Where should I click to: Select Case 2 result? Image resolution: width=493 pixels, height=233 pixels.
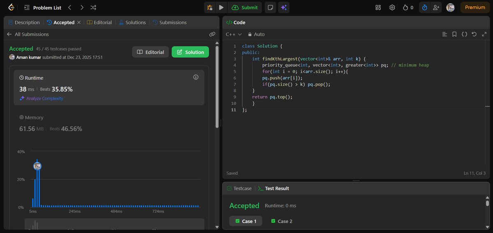point(282,221)
